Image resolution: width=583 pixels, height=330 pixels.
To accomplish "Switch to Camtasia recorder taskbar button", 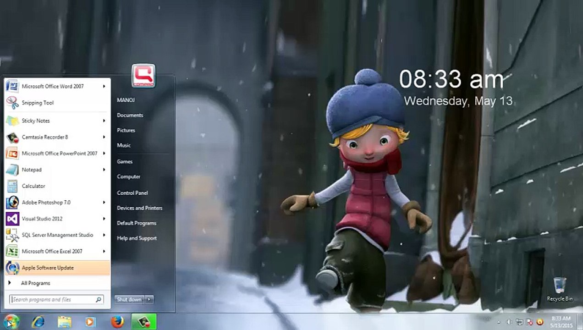I will [144, 322].
